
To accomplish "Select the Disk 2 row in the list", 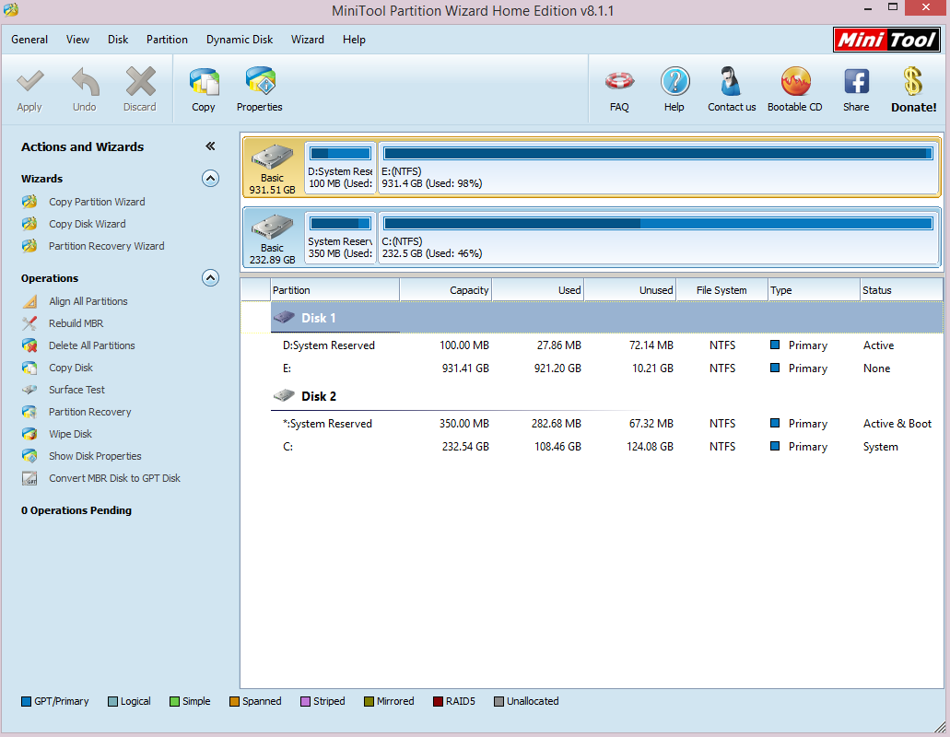I will [x=606, y=396].
